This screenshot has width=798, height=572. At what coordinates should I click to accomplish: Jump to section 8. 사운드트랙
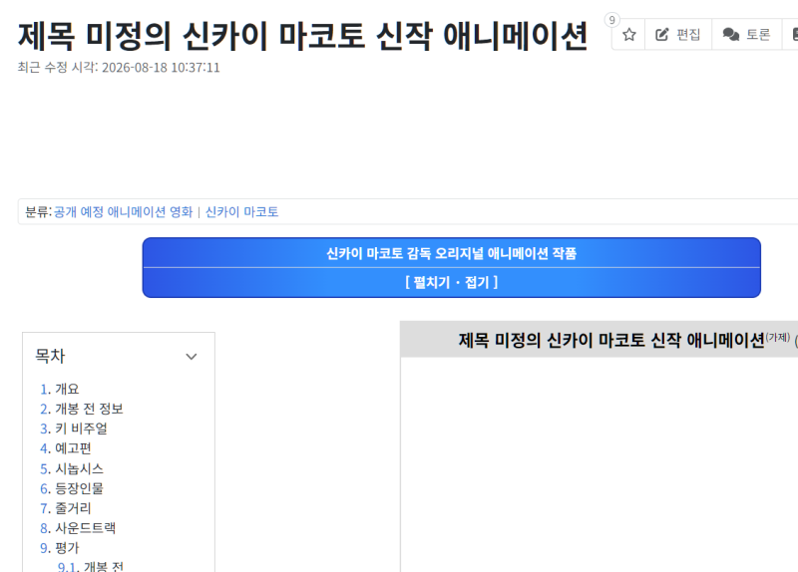click(78, 528)
